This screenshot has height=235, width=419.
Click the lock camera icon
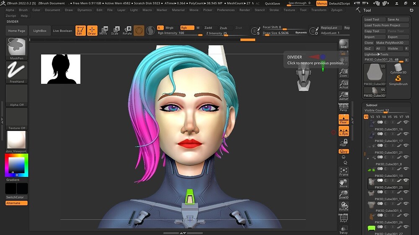(344, 143)
